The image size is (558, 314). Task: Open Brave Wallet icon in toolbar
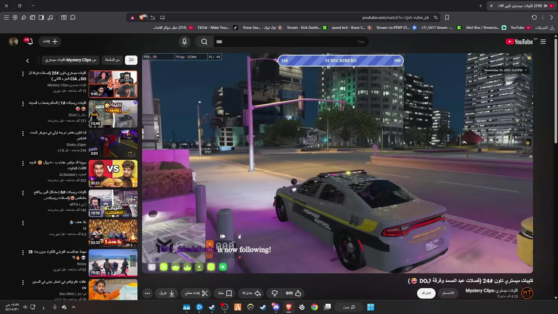tap(32, 17)
